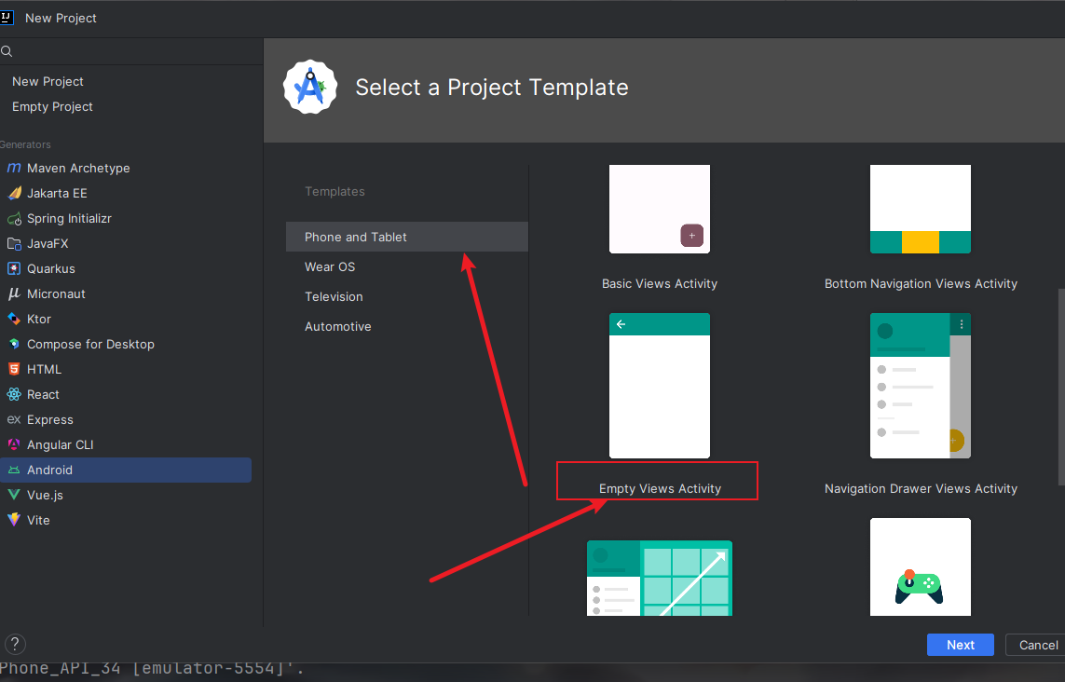Image resolution: width=1065 pixels, height=682 pixels.
Task: Choose the Jakarta EE generator
Action: (126, 193)
